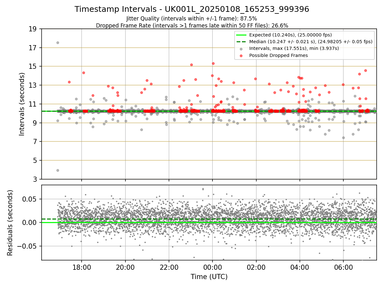Click the '06:00' x-axis tick label
384x288 pixels.
[343, 267]
